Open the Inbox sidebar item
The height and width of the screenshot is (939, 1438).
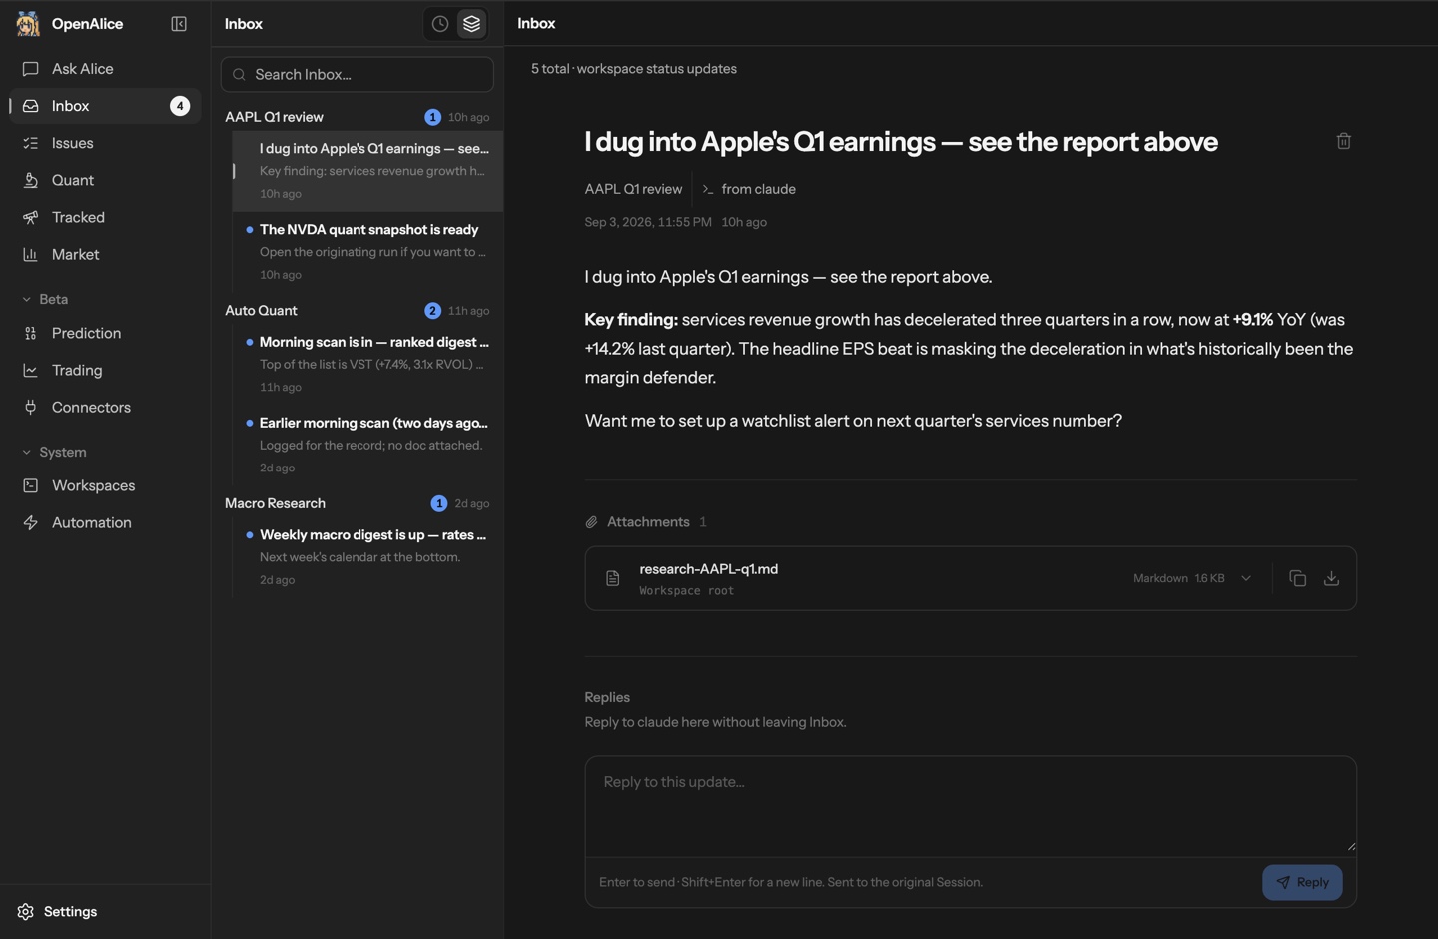click(105, 106)
